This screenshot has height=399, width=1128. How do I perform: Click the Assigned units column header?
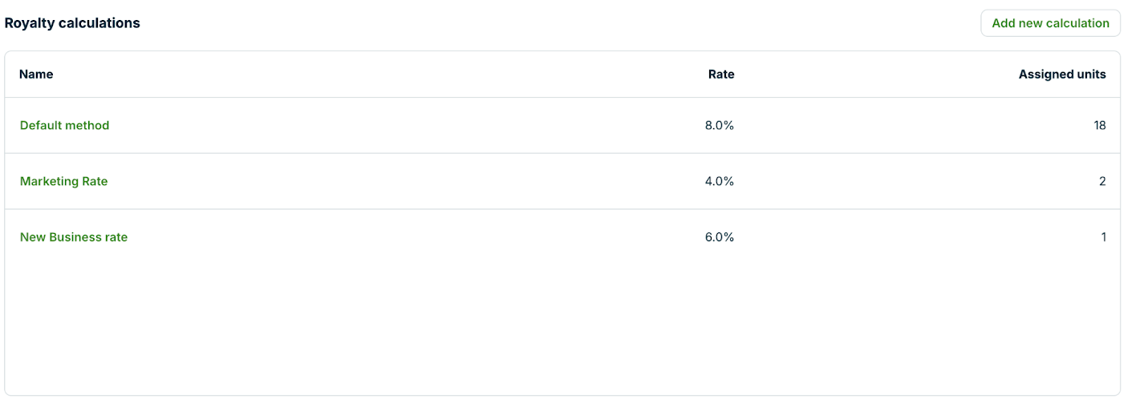point(1061,75)
